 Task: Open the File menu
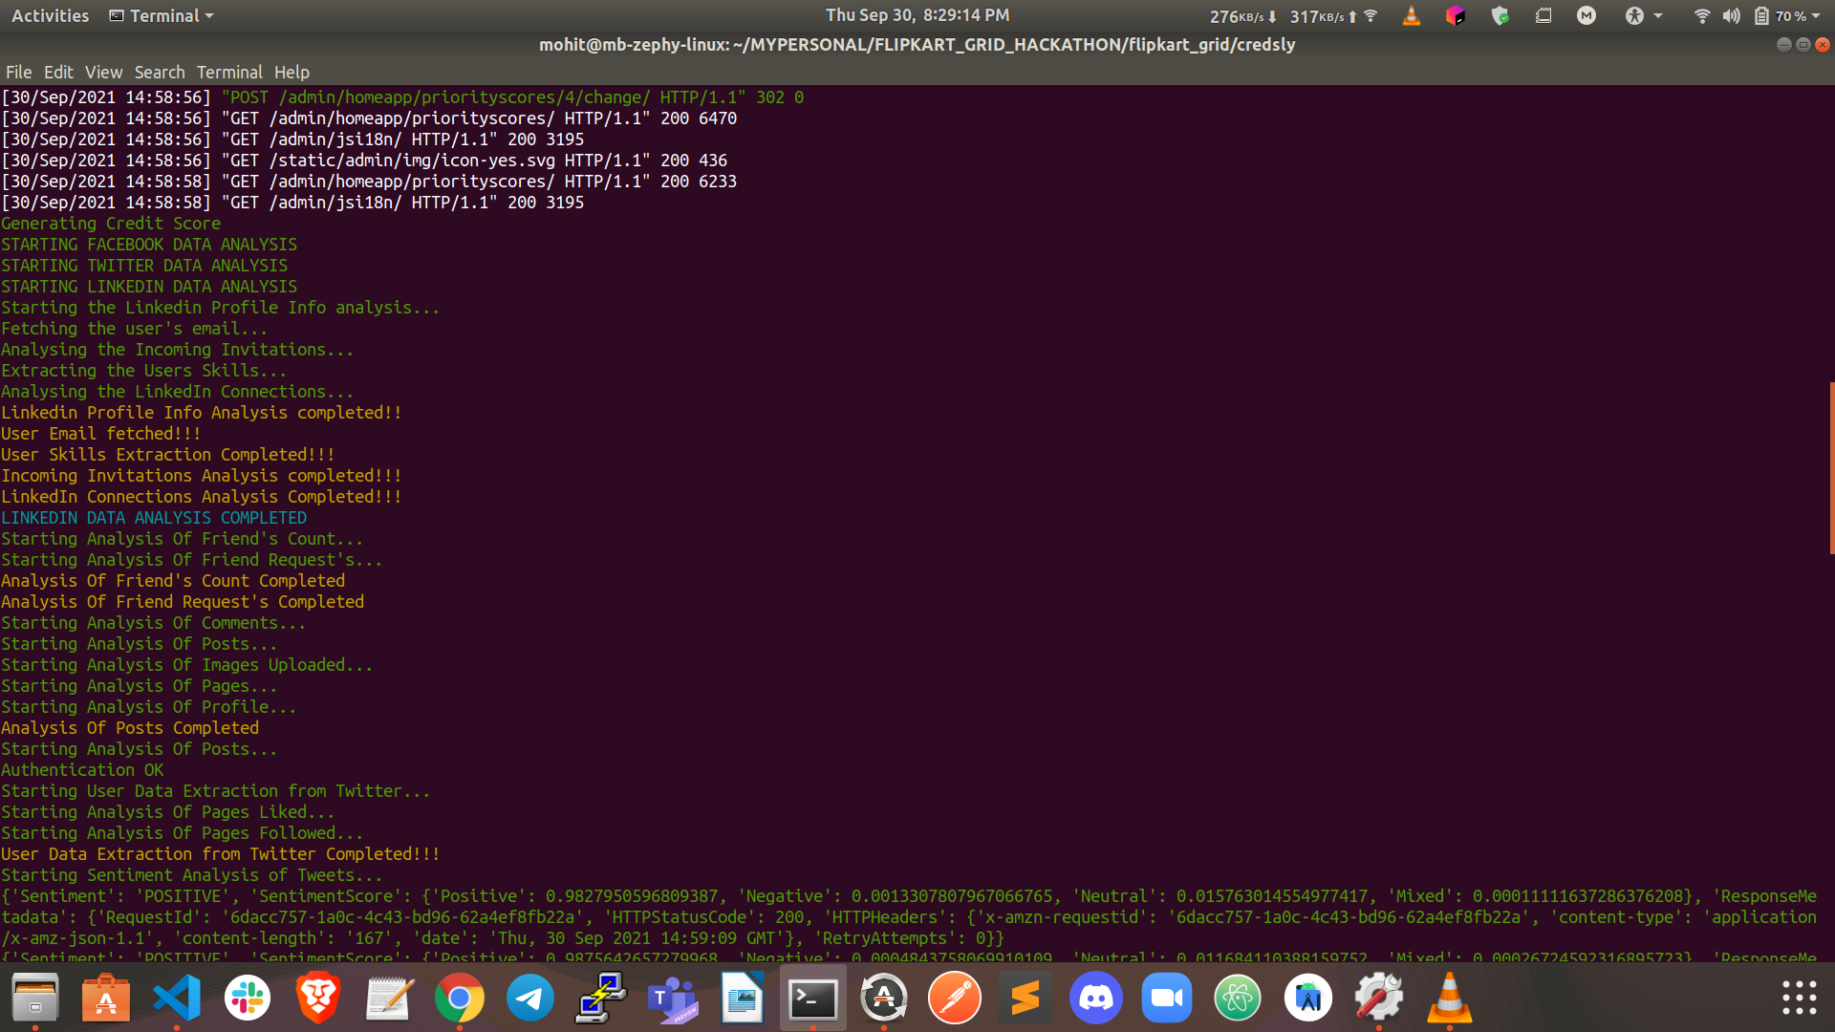(x=18, y=72)
